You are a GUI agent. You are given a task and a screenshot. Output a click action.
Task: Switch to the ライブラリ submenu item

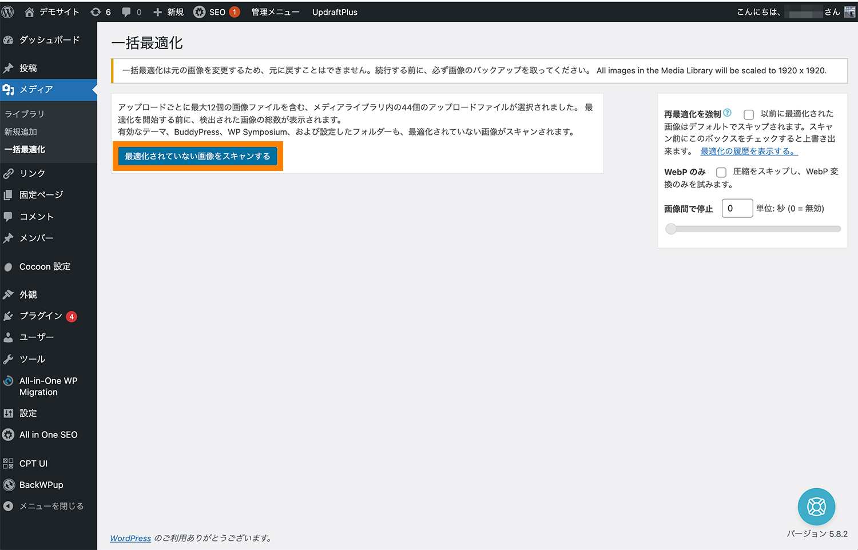pos(25,113)
